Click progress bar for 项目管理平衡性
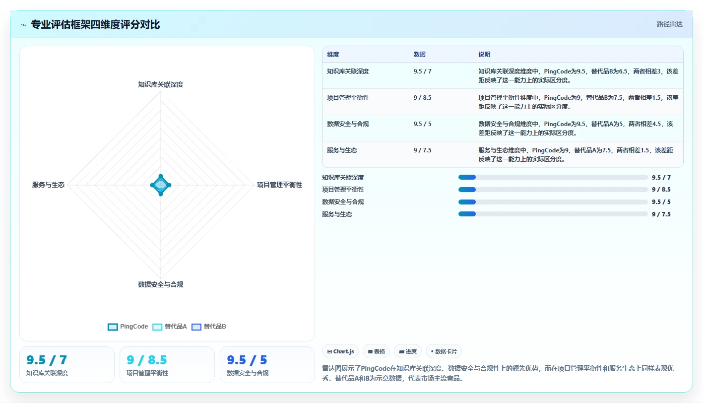 point(553,190)
